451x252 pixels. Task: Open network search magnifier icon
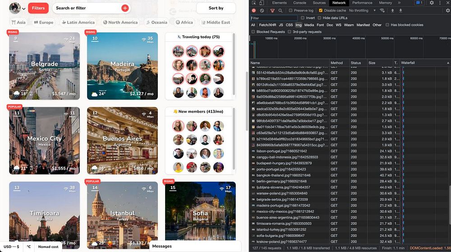[281, 10]
